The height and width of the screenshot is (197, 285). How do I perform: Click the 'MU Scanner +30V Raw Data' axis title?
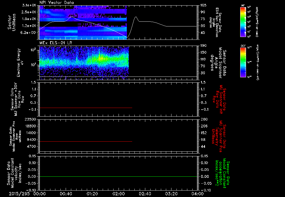[x=17, y=99]
